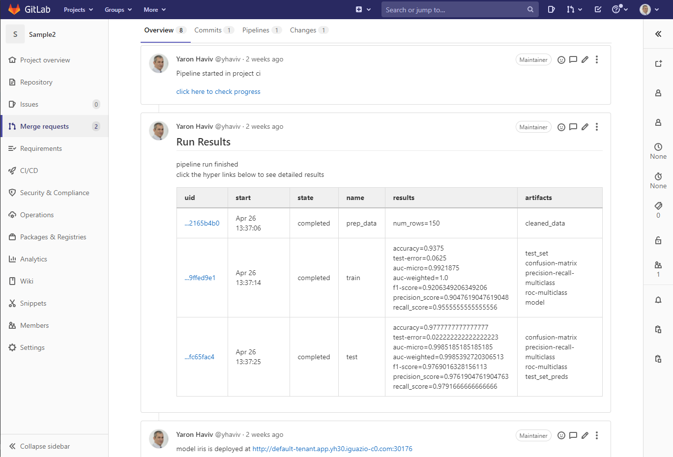This screenshot has height=457, width=673.
Task: Collapse sidebar at the bottom
Action: (x=54, y=446)
